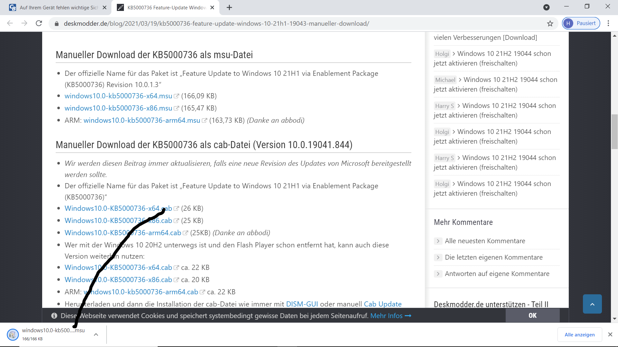Click the info icon in cookie banner
618x347 pixels.
tap(54, 316)
